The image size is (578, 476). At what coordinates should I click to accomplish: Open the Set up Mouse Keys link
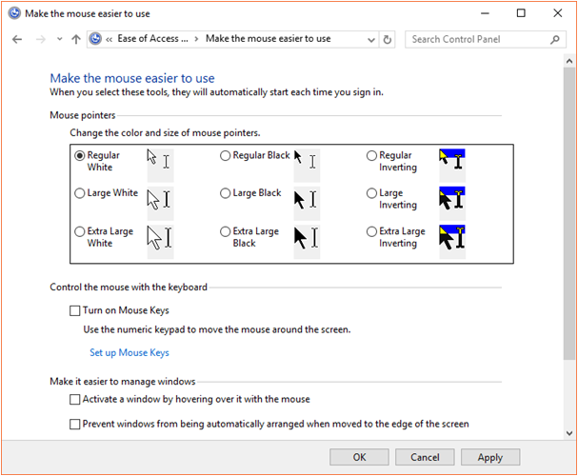coord(130,352)
